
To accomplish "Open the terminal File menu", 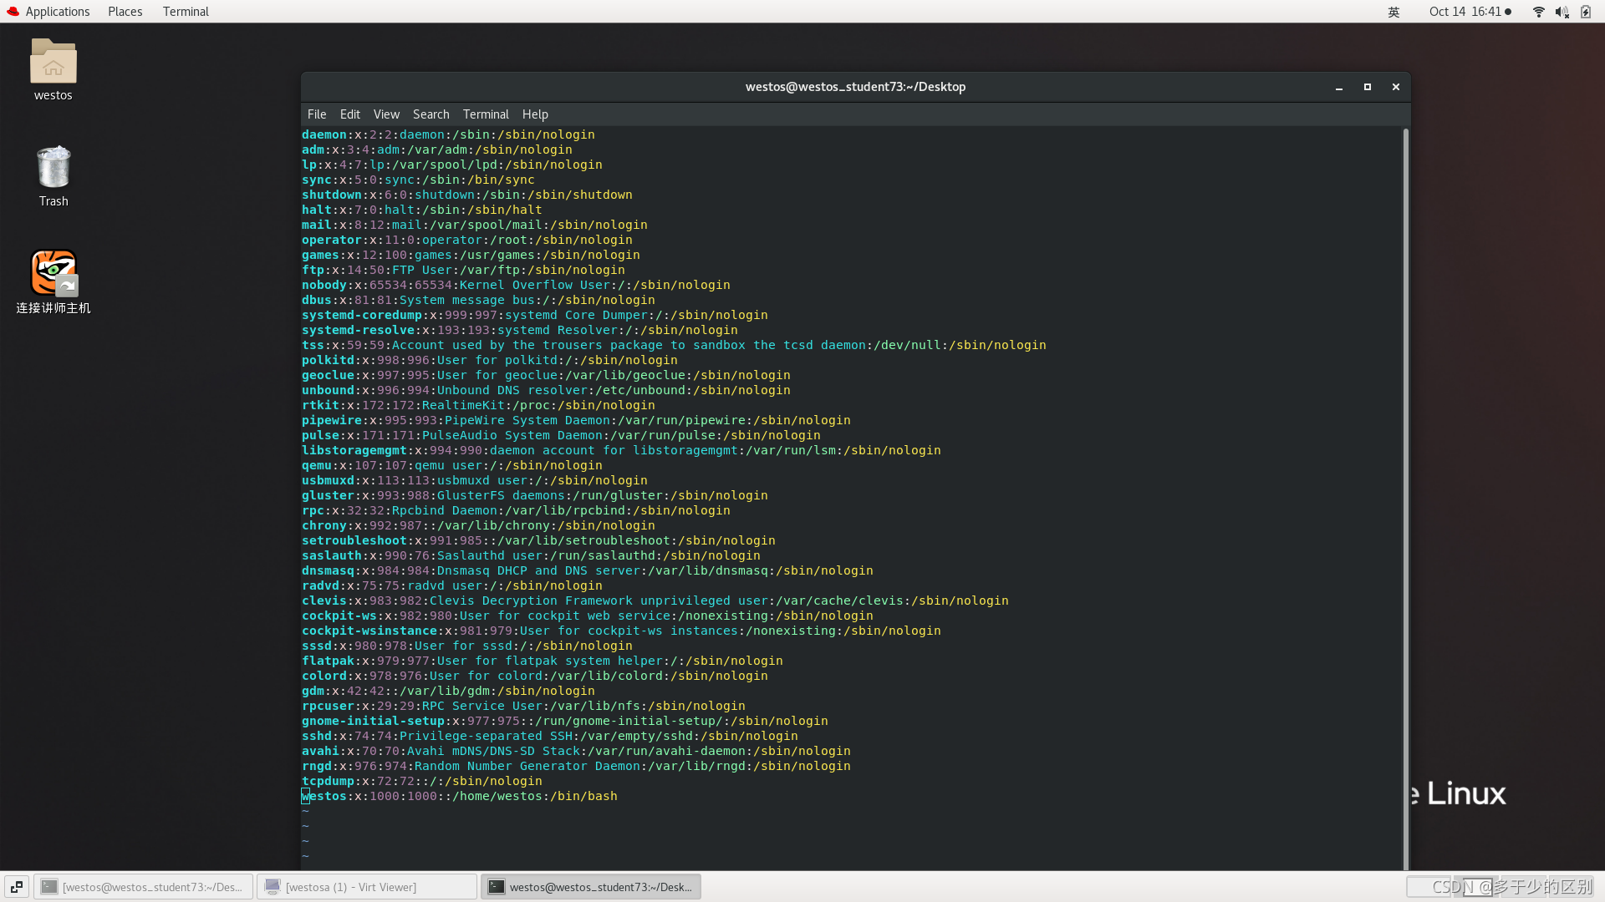I will pos(317,114).
